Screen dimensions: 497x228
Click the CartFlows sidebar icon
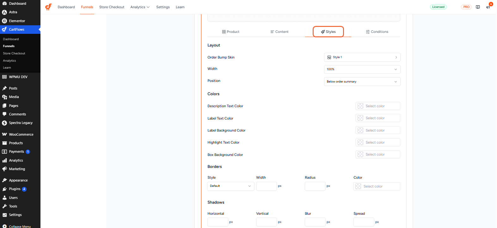pos(4,29)
